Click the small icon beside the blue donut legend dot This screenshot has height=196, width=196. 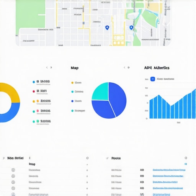click(38, 81)
